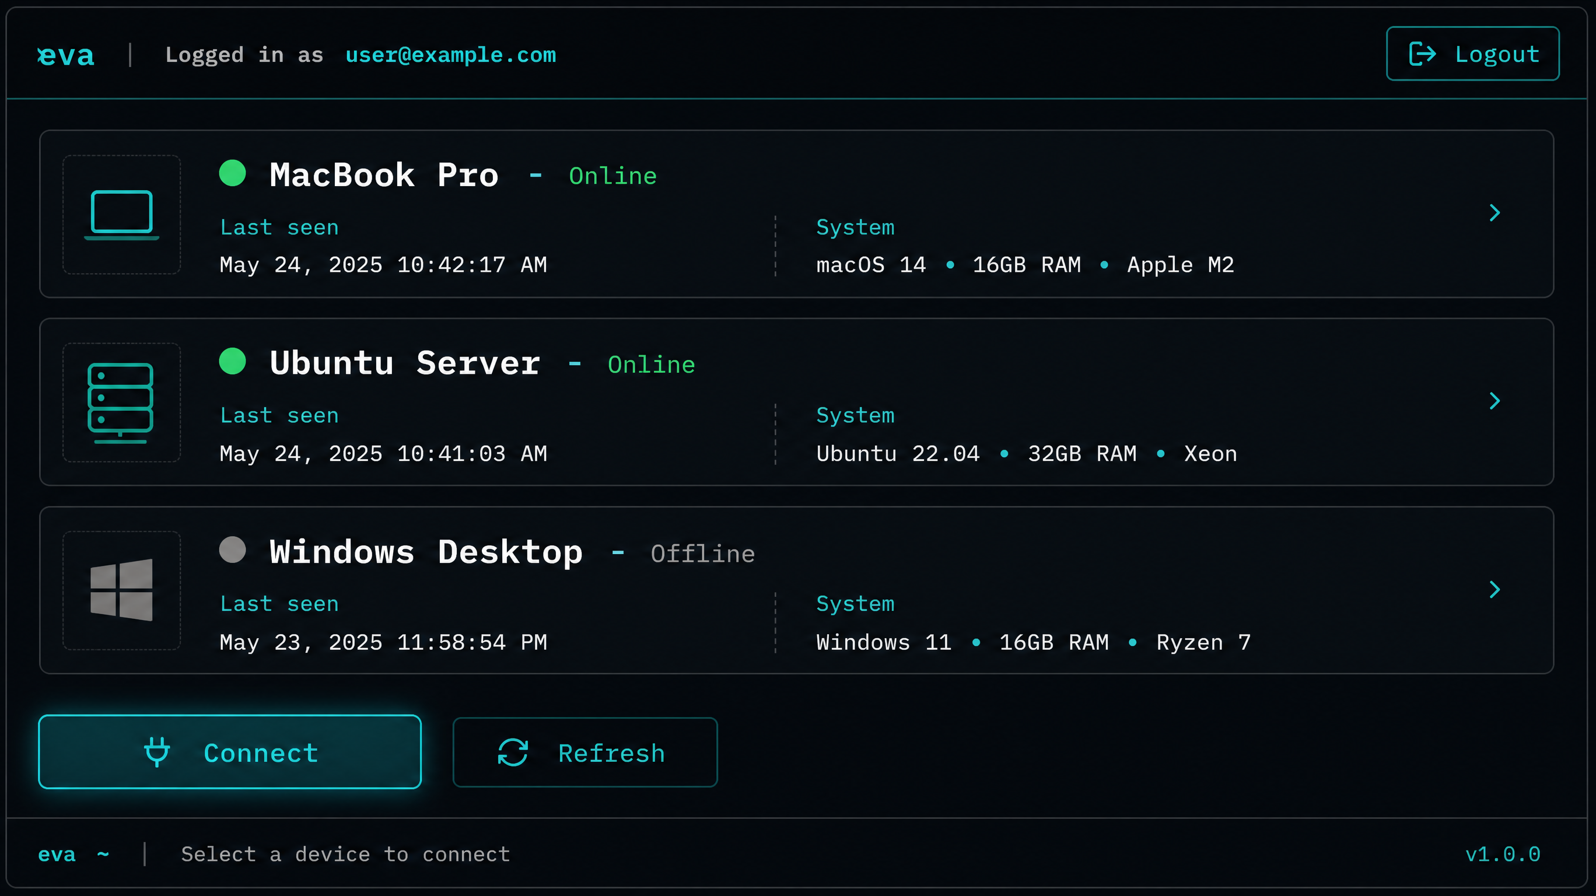Click the Offline status label
This screenshot has width=1596, height=896.
coord(702,554)
